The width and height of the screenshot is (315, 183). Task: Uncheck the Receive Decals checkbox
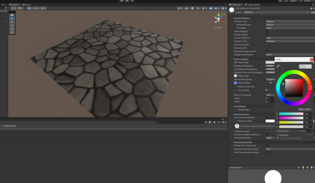(267, 45)
